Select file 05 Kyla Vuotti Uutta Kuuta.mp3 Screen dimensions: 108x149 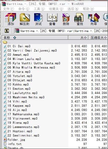[x=34, y=63]
